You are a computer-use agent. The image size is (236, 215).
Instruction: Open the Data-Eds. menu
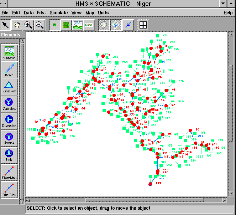pos(35,13)
